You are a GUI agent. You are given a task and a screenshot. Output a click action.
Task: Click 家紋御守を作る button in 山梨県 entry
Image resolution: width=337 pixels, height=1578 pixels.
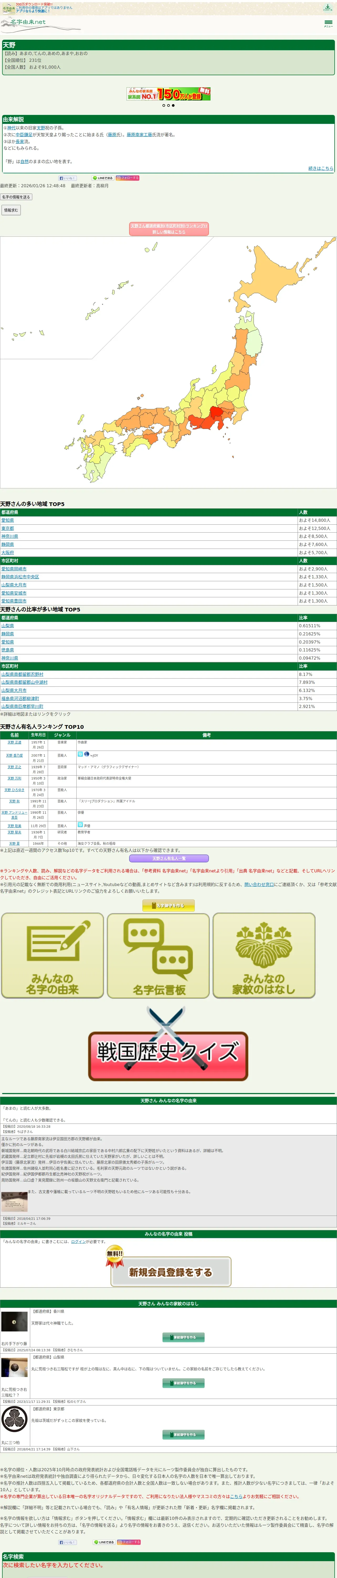pos(183,1383)
